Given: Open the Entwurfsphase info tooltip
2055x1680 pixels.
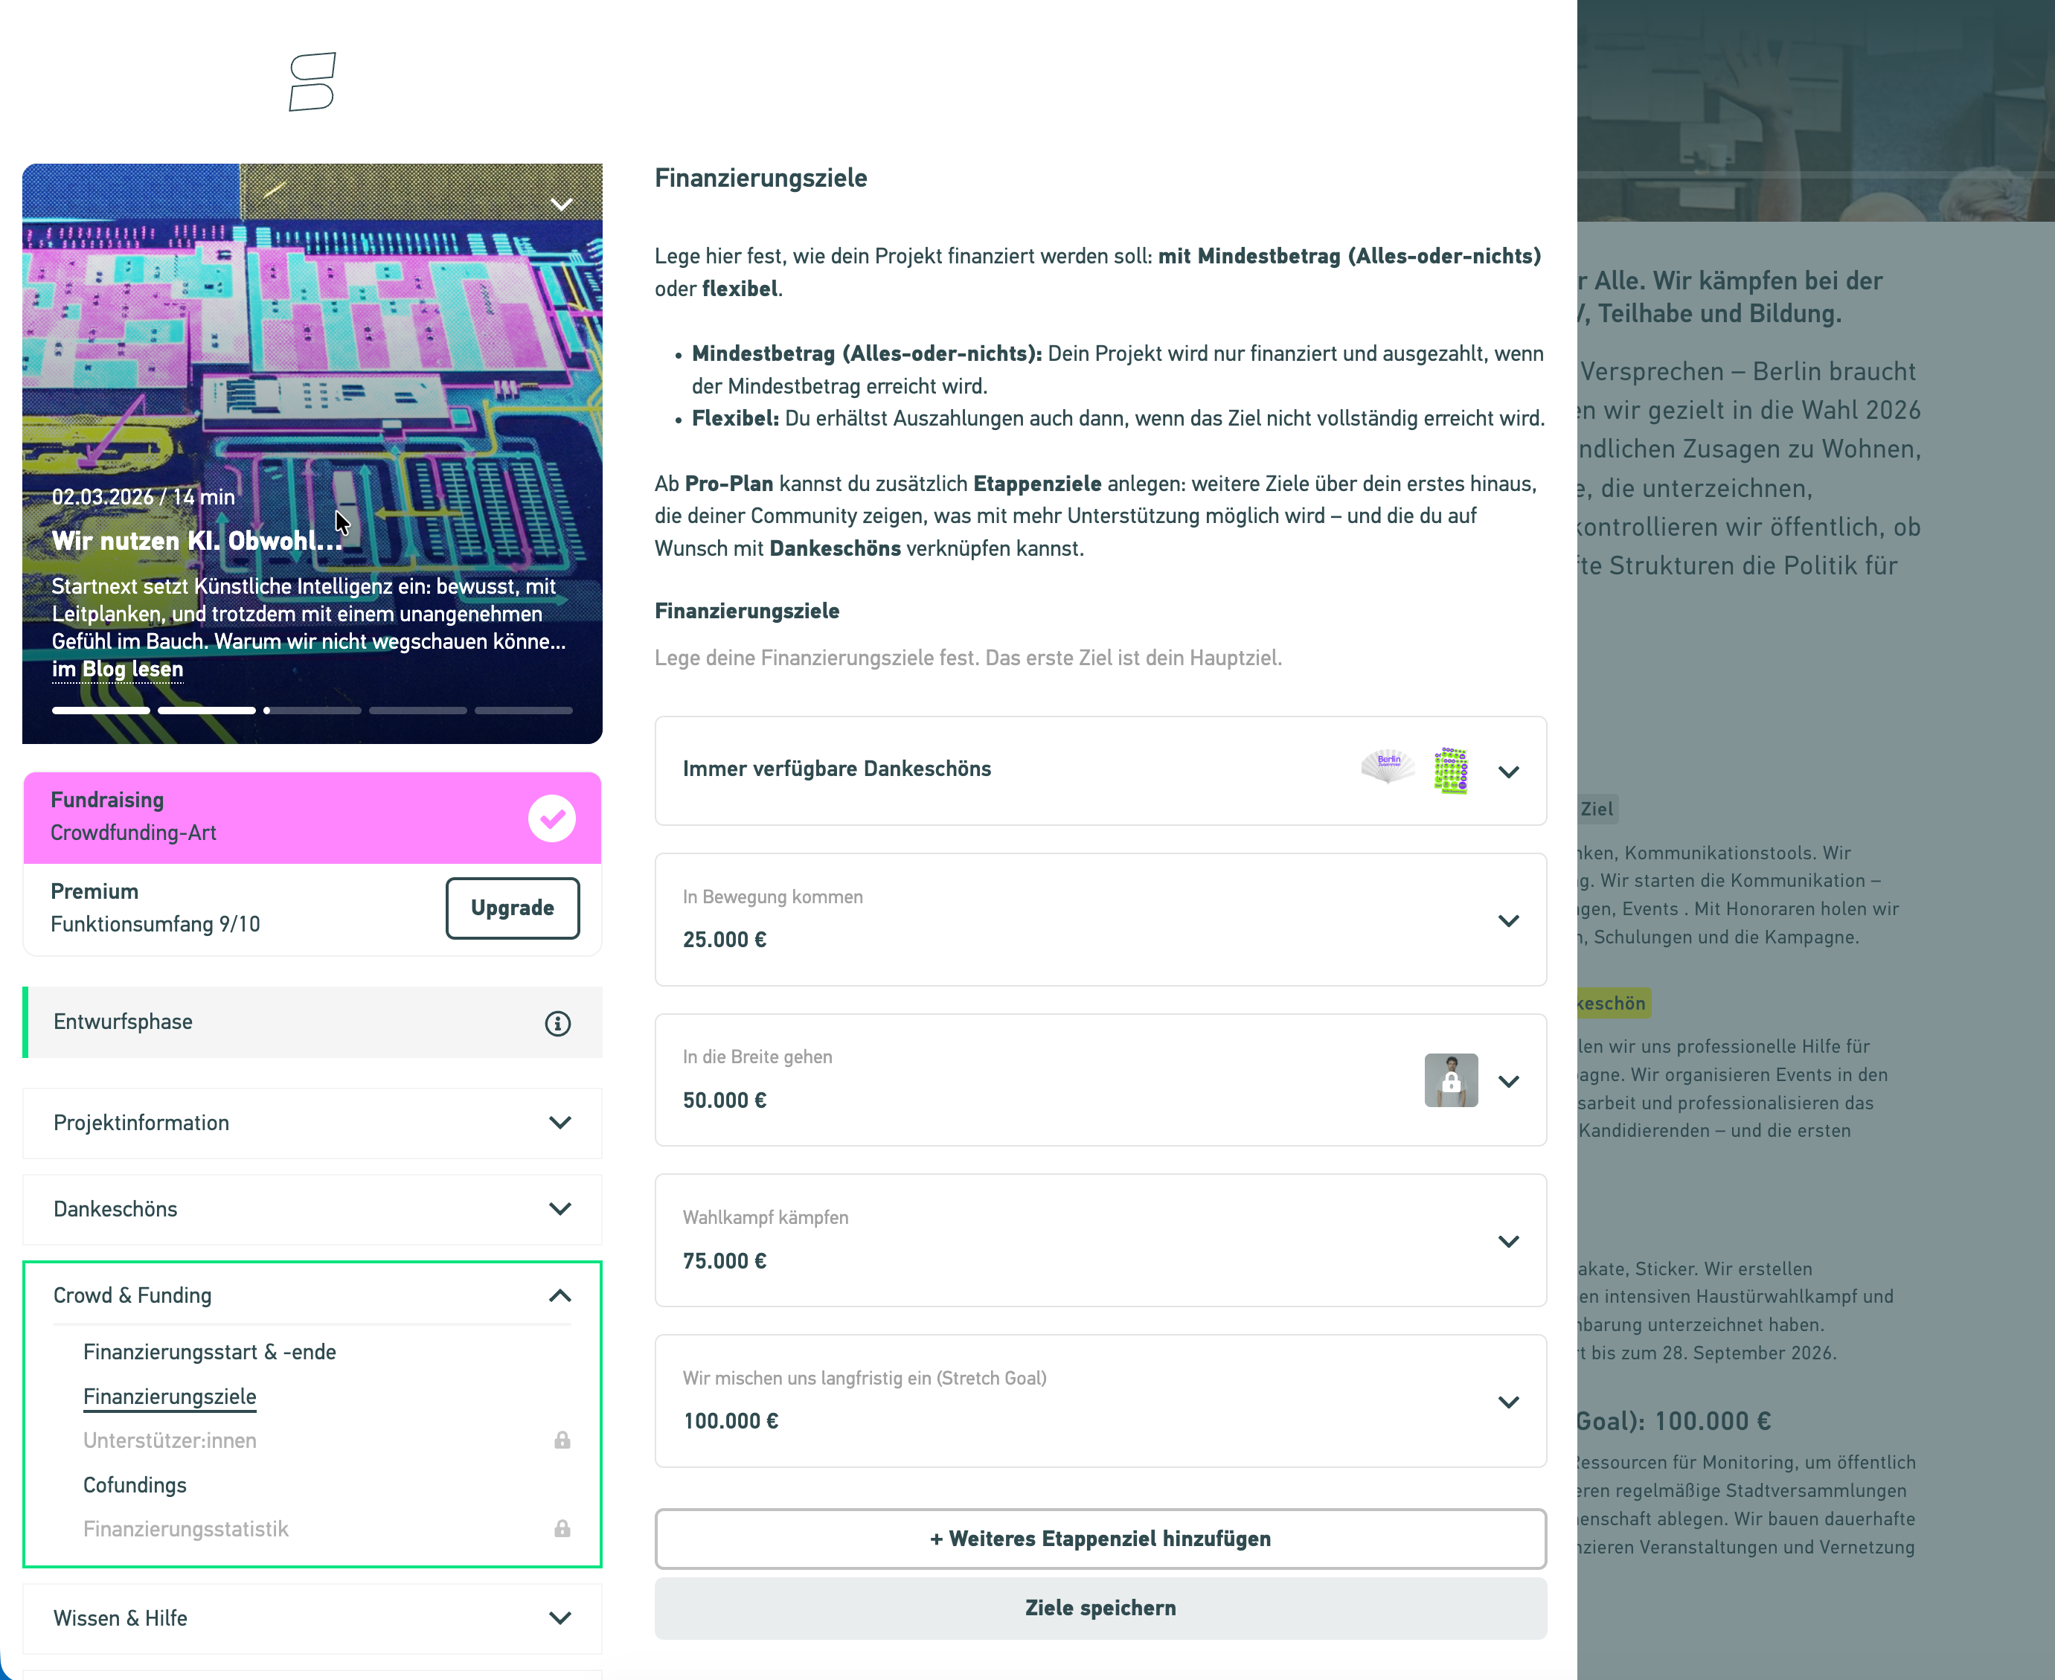Looking at the screenshot, I should coord(560,1023).
